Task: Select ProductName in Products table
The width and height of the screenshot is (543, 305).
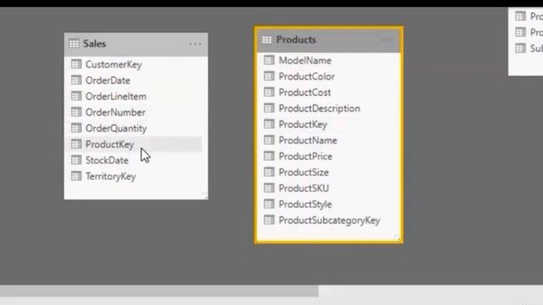Action: coord(308,141)
